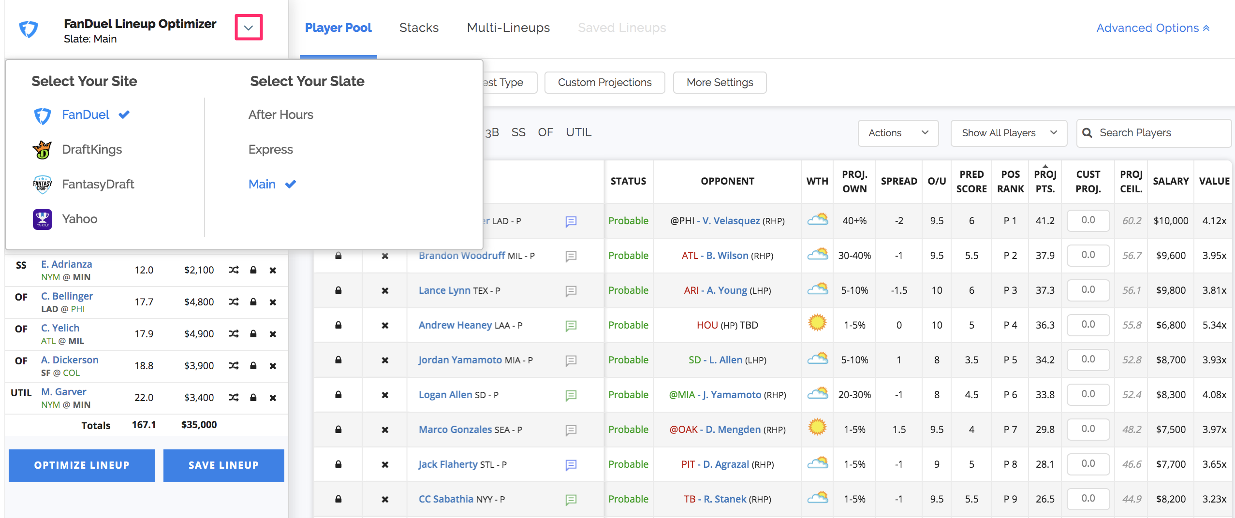Filter player pool by UTIL position
The width and height of the screenshot is (1235, 518).
pyautogui.click(x=579, y=132)
